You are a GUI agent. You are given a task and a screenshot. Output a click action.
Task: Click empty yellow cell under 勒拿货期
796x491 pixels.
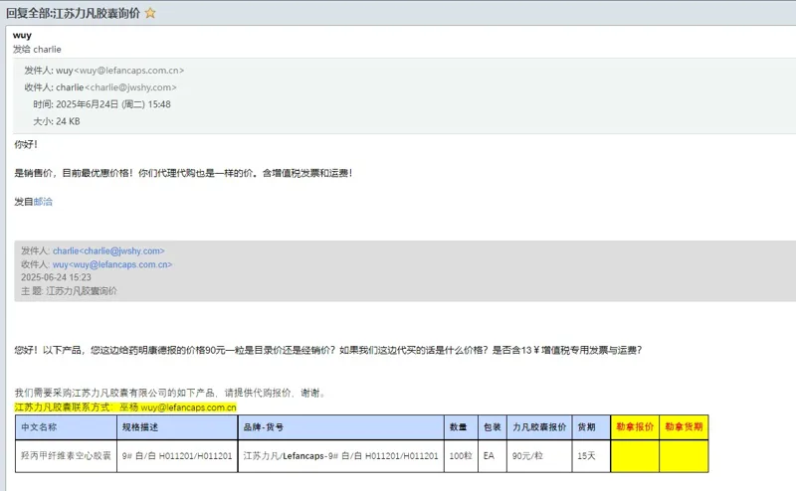click(684, 455)
